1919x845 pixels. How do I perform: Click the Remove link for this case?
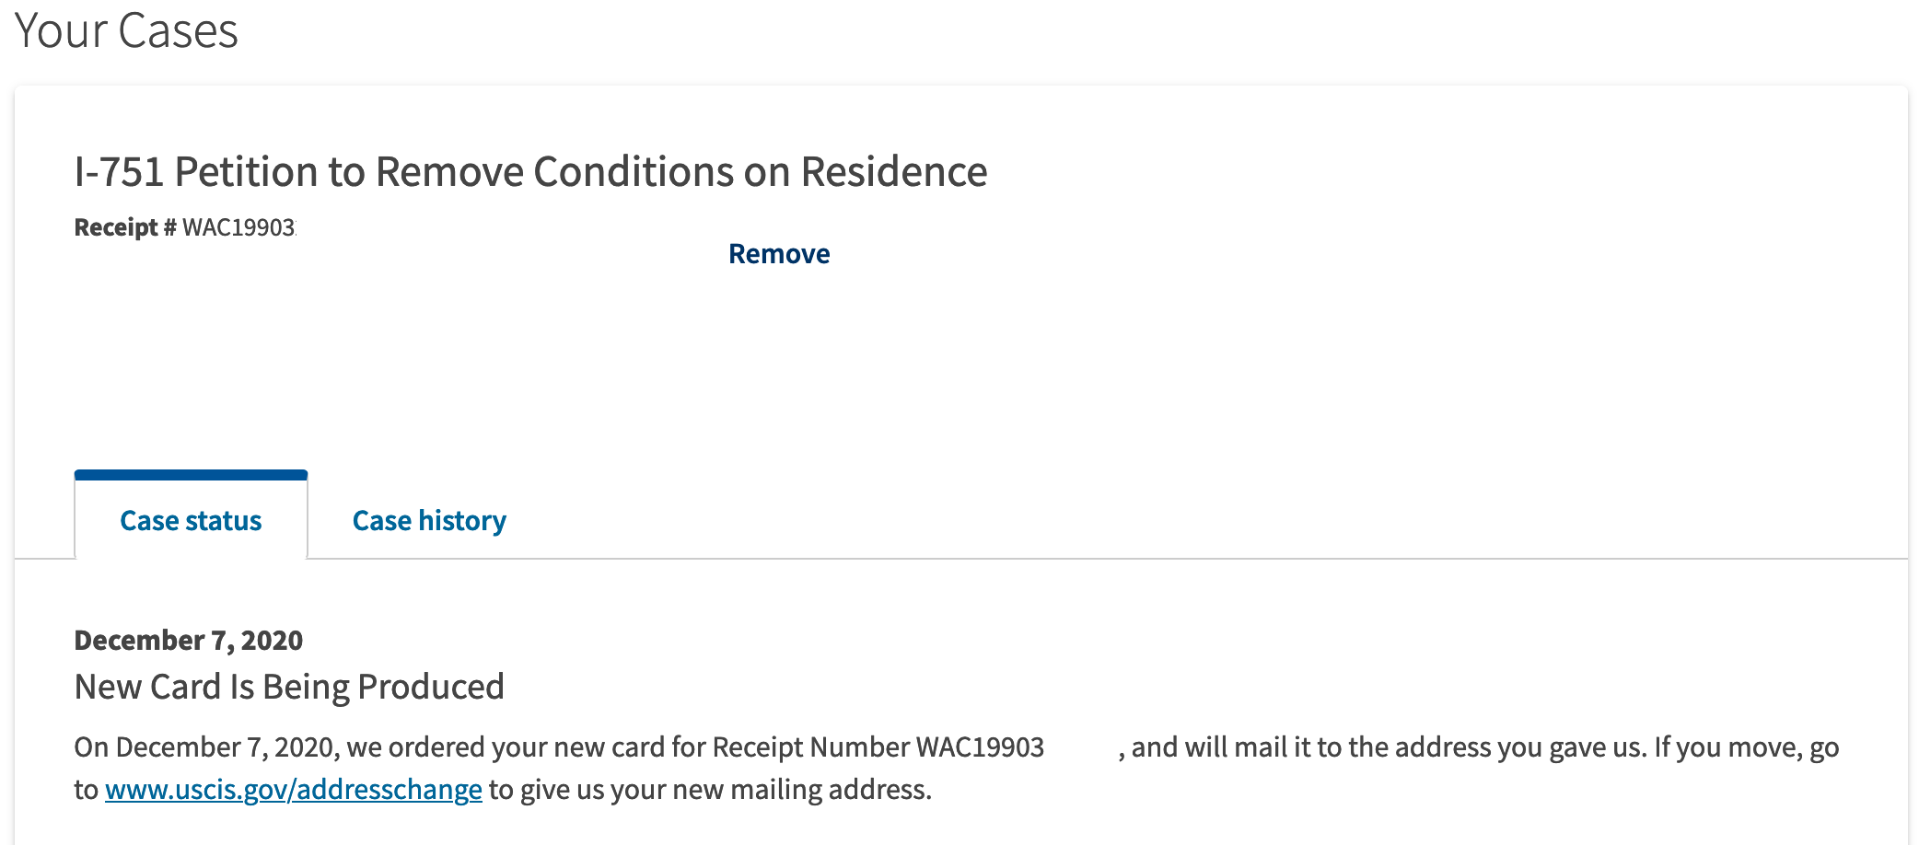[x=779, y=254]
